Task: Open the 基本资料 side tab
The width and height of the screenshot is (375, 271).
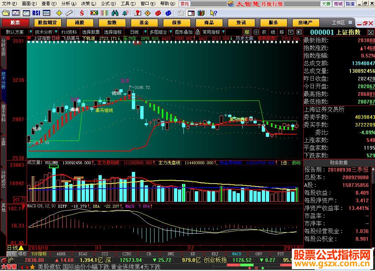Action: click(3, 113)
